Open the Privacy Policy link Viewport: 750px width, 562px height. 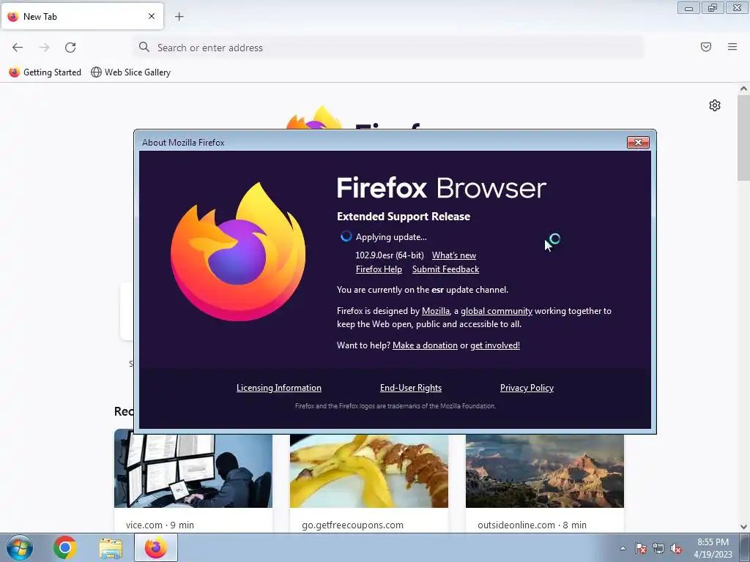coord(527,388)
